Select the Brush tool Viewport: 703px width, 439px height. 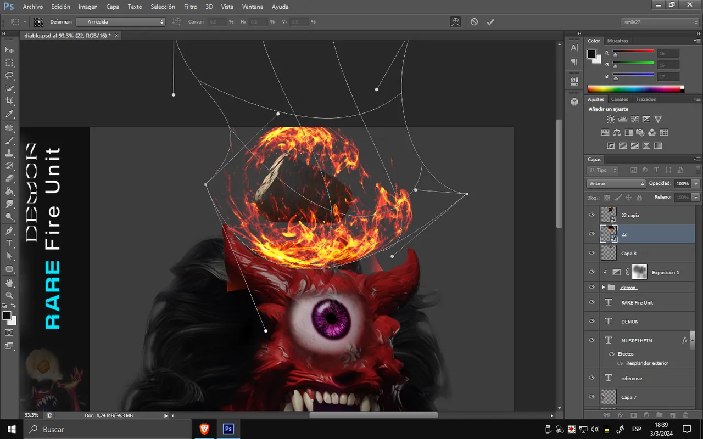point(9,140)
